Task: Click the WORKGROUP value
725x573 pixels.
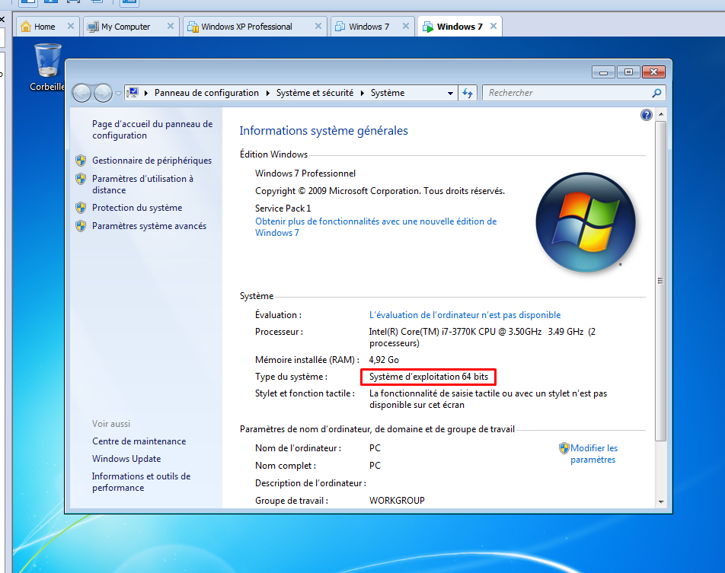Action: [397, 501]
